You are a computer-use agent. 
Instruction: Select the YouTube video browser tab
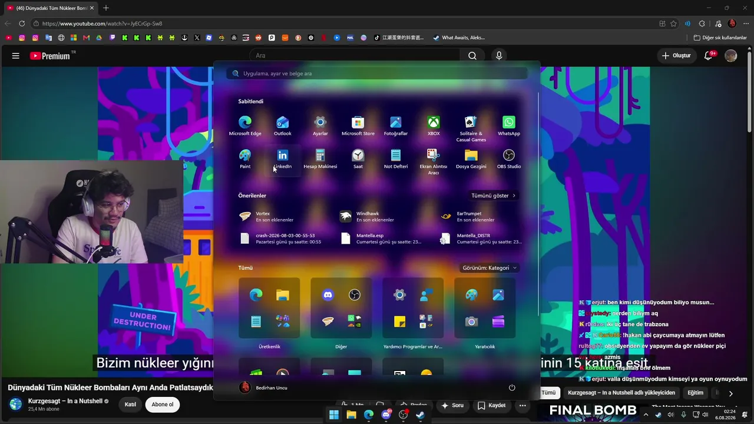[51, 8]
